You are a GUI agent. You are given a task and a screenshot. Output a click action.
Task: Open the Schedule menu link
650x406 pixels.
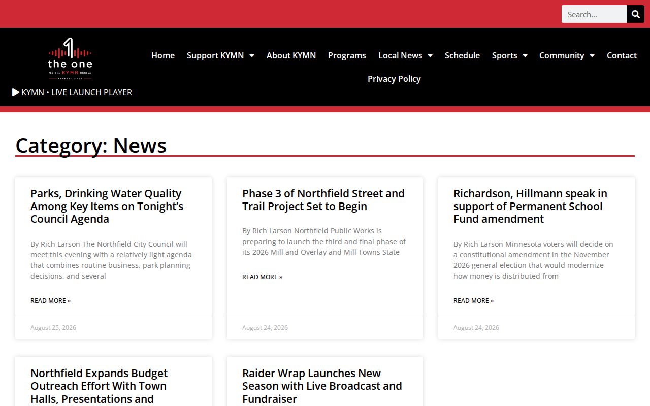click(462, 55)
